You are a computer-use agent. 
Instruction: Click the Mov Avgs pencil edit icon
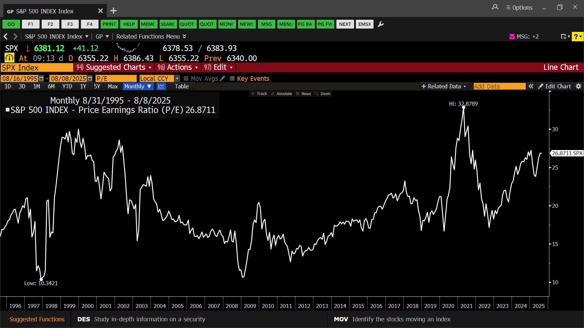click(x=222, y=78)
